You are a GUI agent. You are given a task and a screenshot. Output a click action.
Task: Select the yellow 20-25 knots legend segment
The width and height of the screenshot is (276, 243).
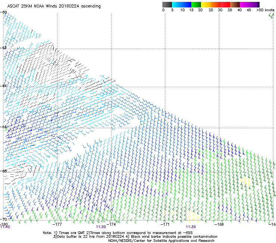(206, 4)
